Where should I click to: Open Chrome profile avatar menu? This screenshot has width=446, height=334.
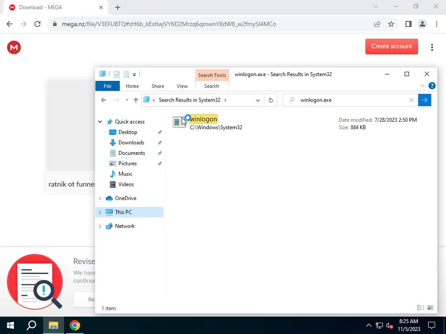coord(422,24)
